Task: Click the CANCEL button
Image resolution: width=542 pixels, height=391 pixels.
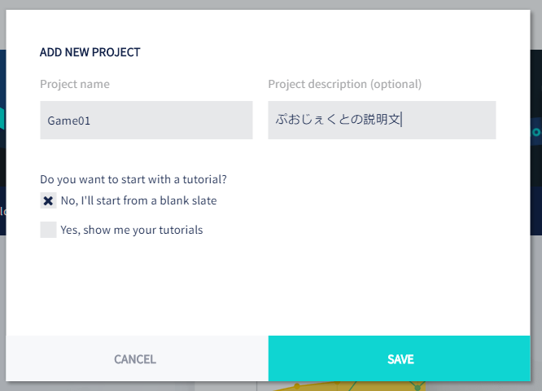Action: [137, 358]
